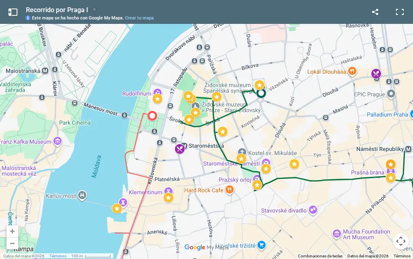Image resolution: width=413 pixels, height=259 pixels.
Task: Click the Park Cihelná label
Action: point(75,123)
